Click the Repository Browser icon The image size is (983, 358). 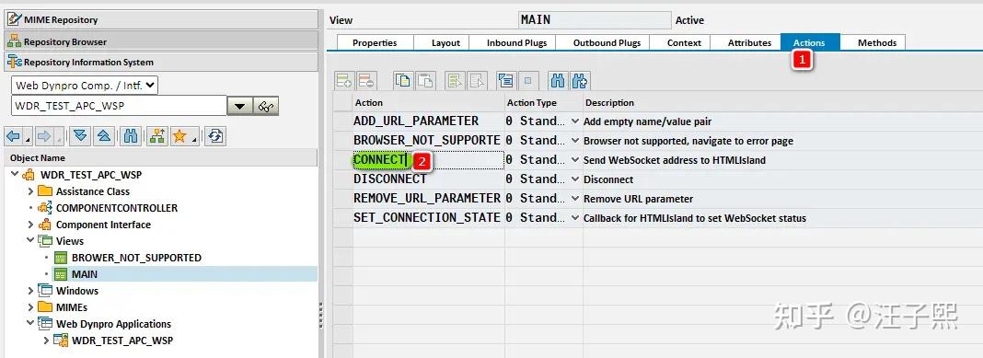(15, 41)
